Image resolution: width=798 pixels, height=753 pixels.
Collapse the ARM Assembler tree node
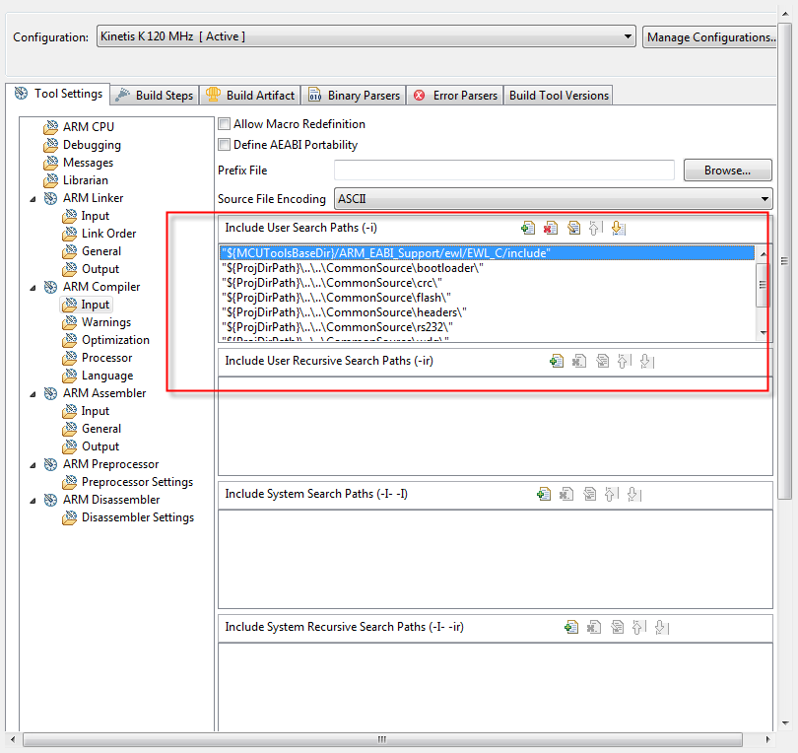click(33, 394)
